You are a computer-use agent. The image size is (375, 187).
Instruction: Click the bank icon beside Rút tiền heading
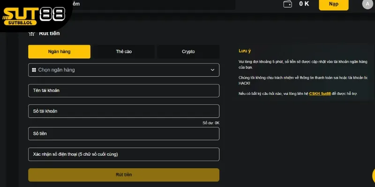point(31,33)
